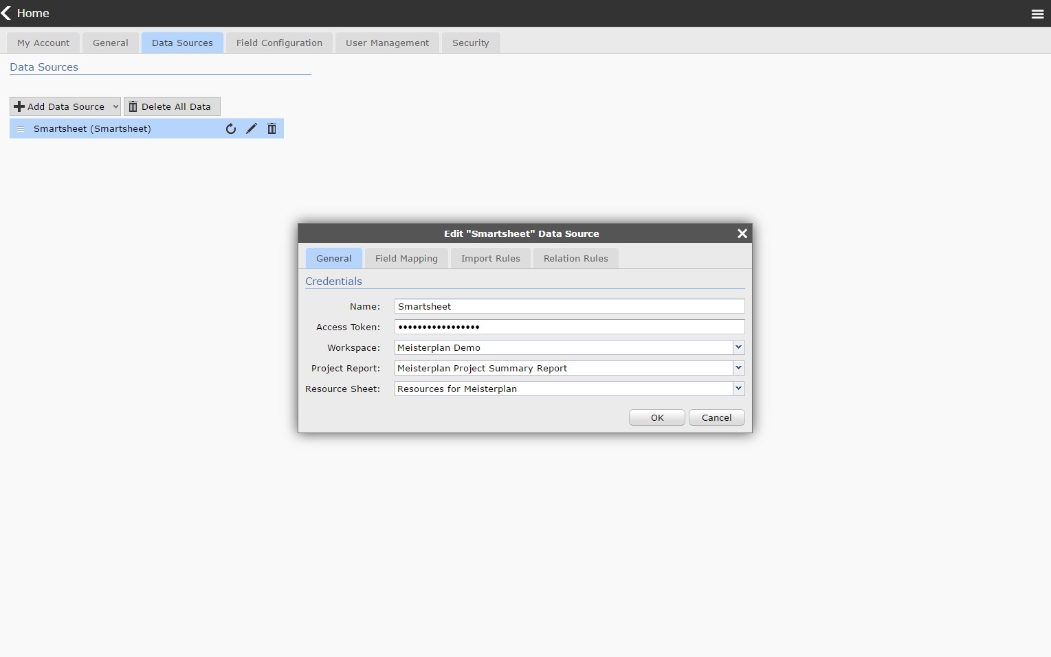Delete the Smartsheet data source with trash icon
The image size is (1051, 657).
pyautogui.click(x=272, y=128)
